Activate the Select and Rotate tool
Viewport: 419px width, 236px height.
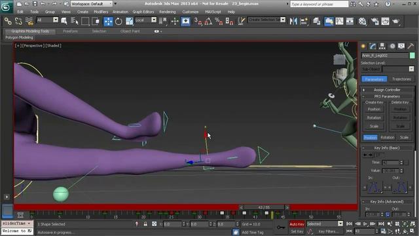click(x=118, y=21)
